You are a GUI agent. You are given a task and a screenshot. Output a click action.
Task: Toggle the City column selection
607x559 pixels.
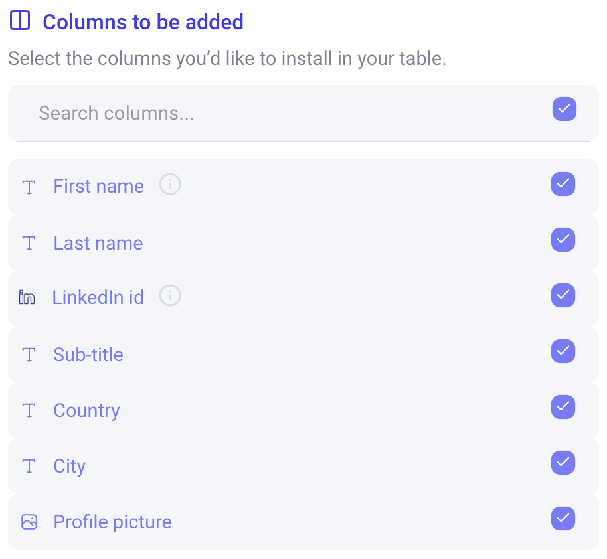point(563,463)
